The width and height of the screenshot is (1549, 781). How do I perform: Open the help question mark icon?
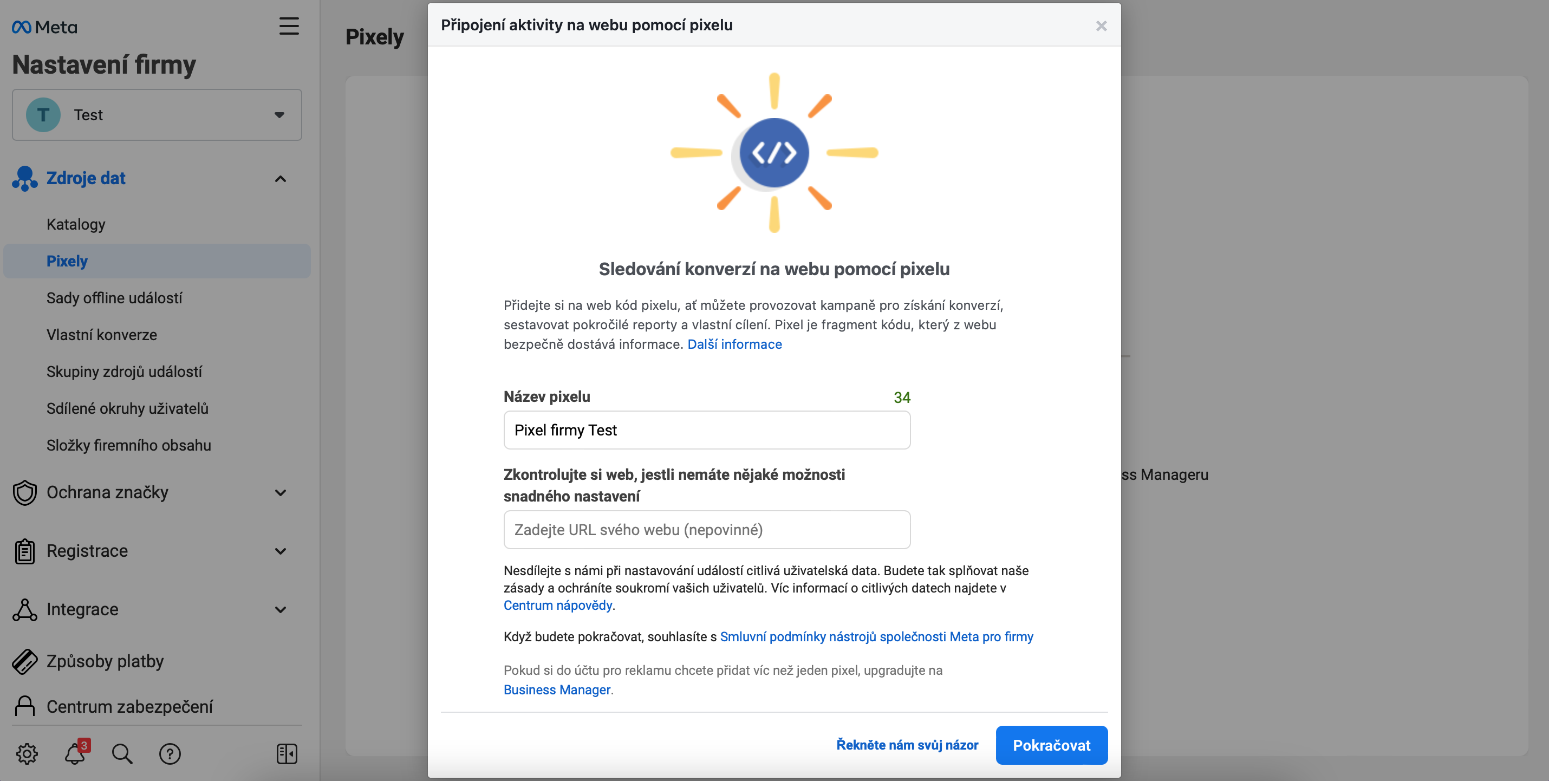170,753
